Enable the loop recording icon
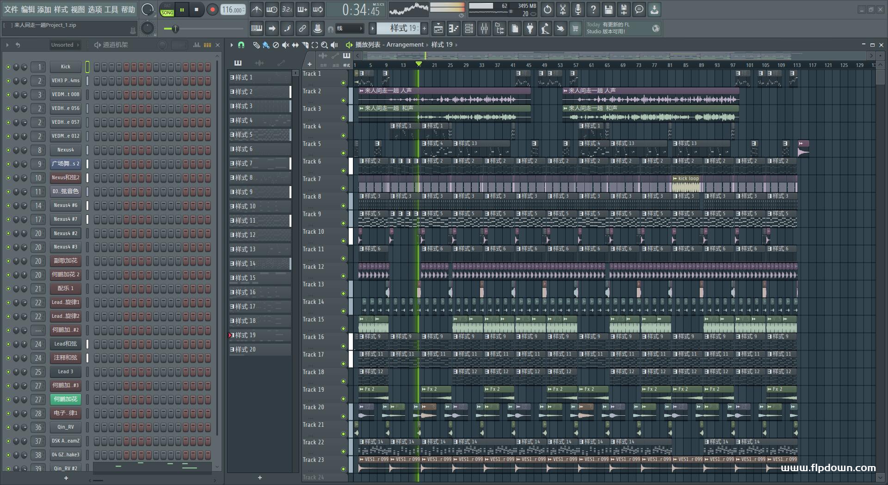The height and width of the screenshot is (485, 888). point(318,10)
